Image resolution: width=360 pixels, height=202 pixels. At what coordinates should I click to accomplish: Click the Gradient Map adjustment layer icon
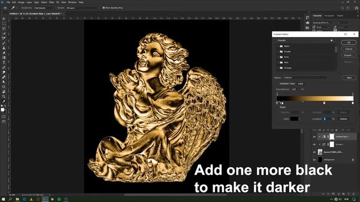[x=324, y=137]
